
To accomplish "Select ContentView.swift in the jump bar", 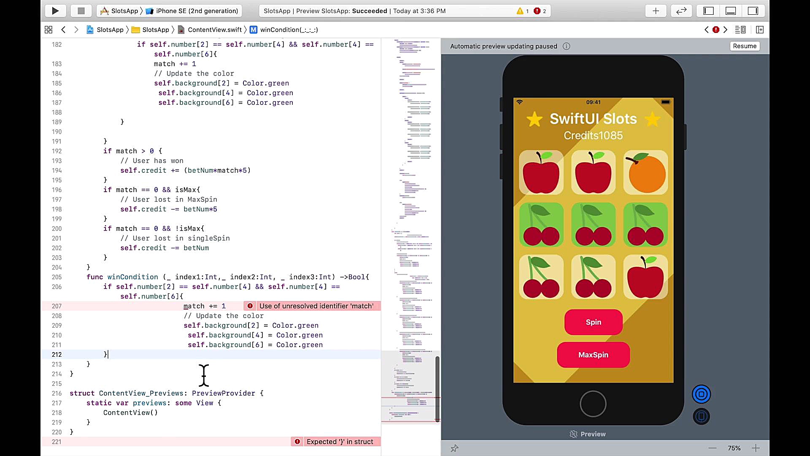I will coord(215,30).
